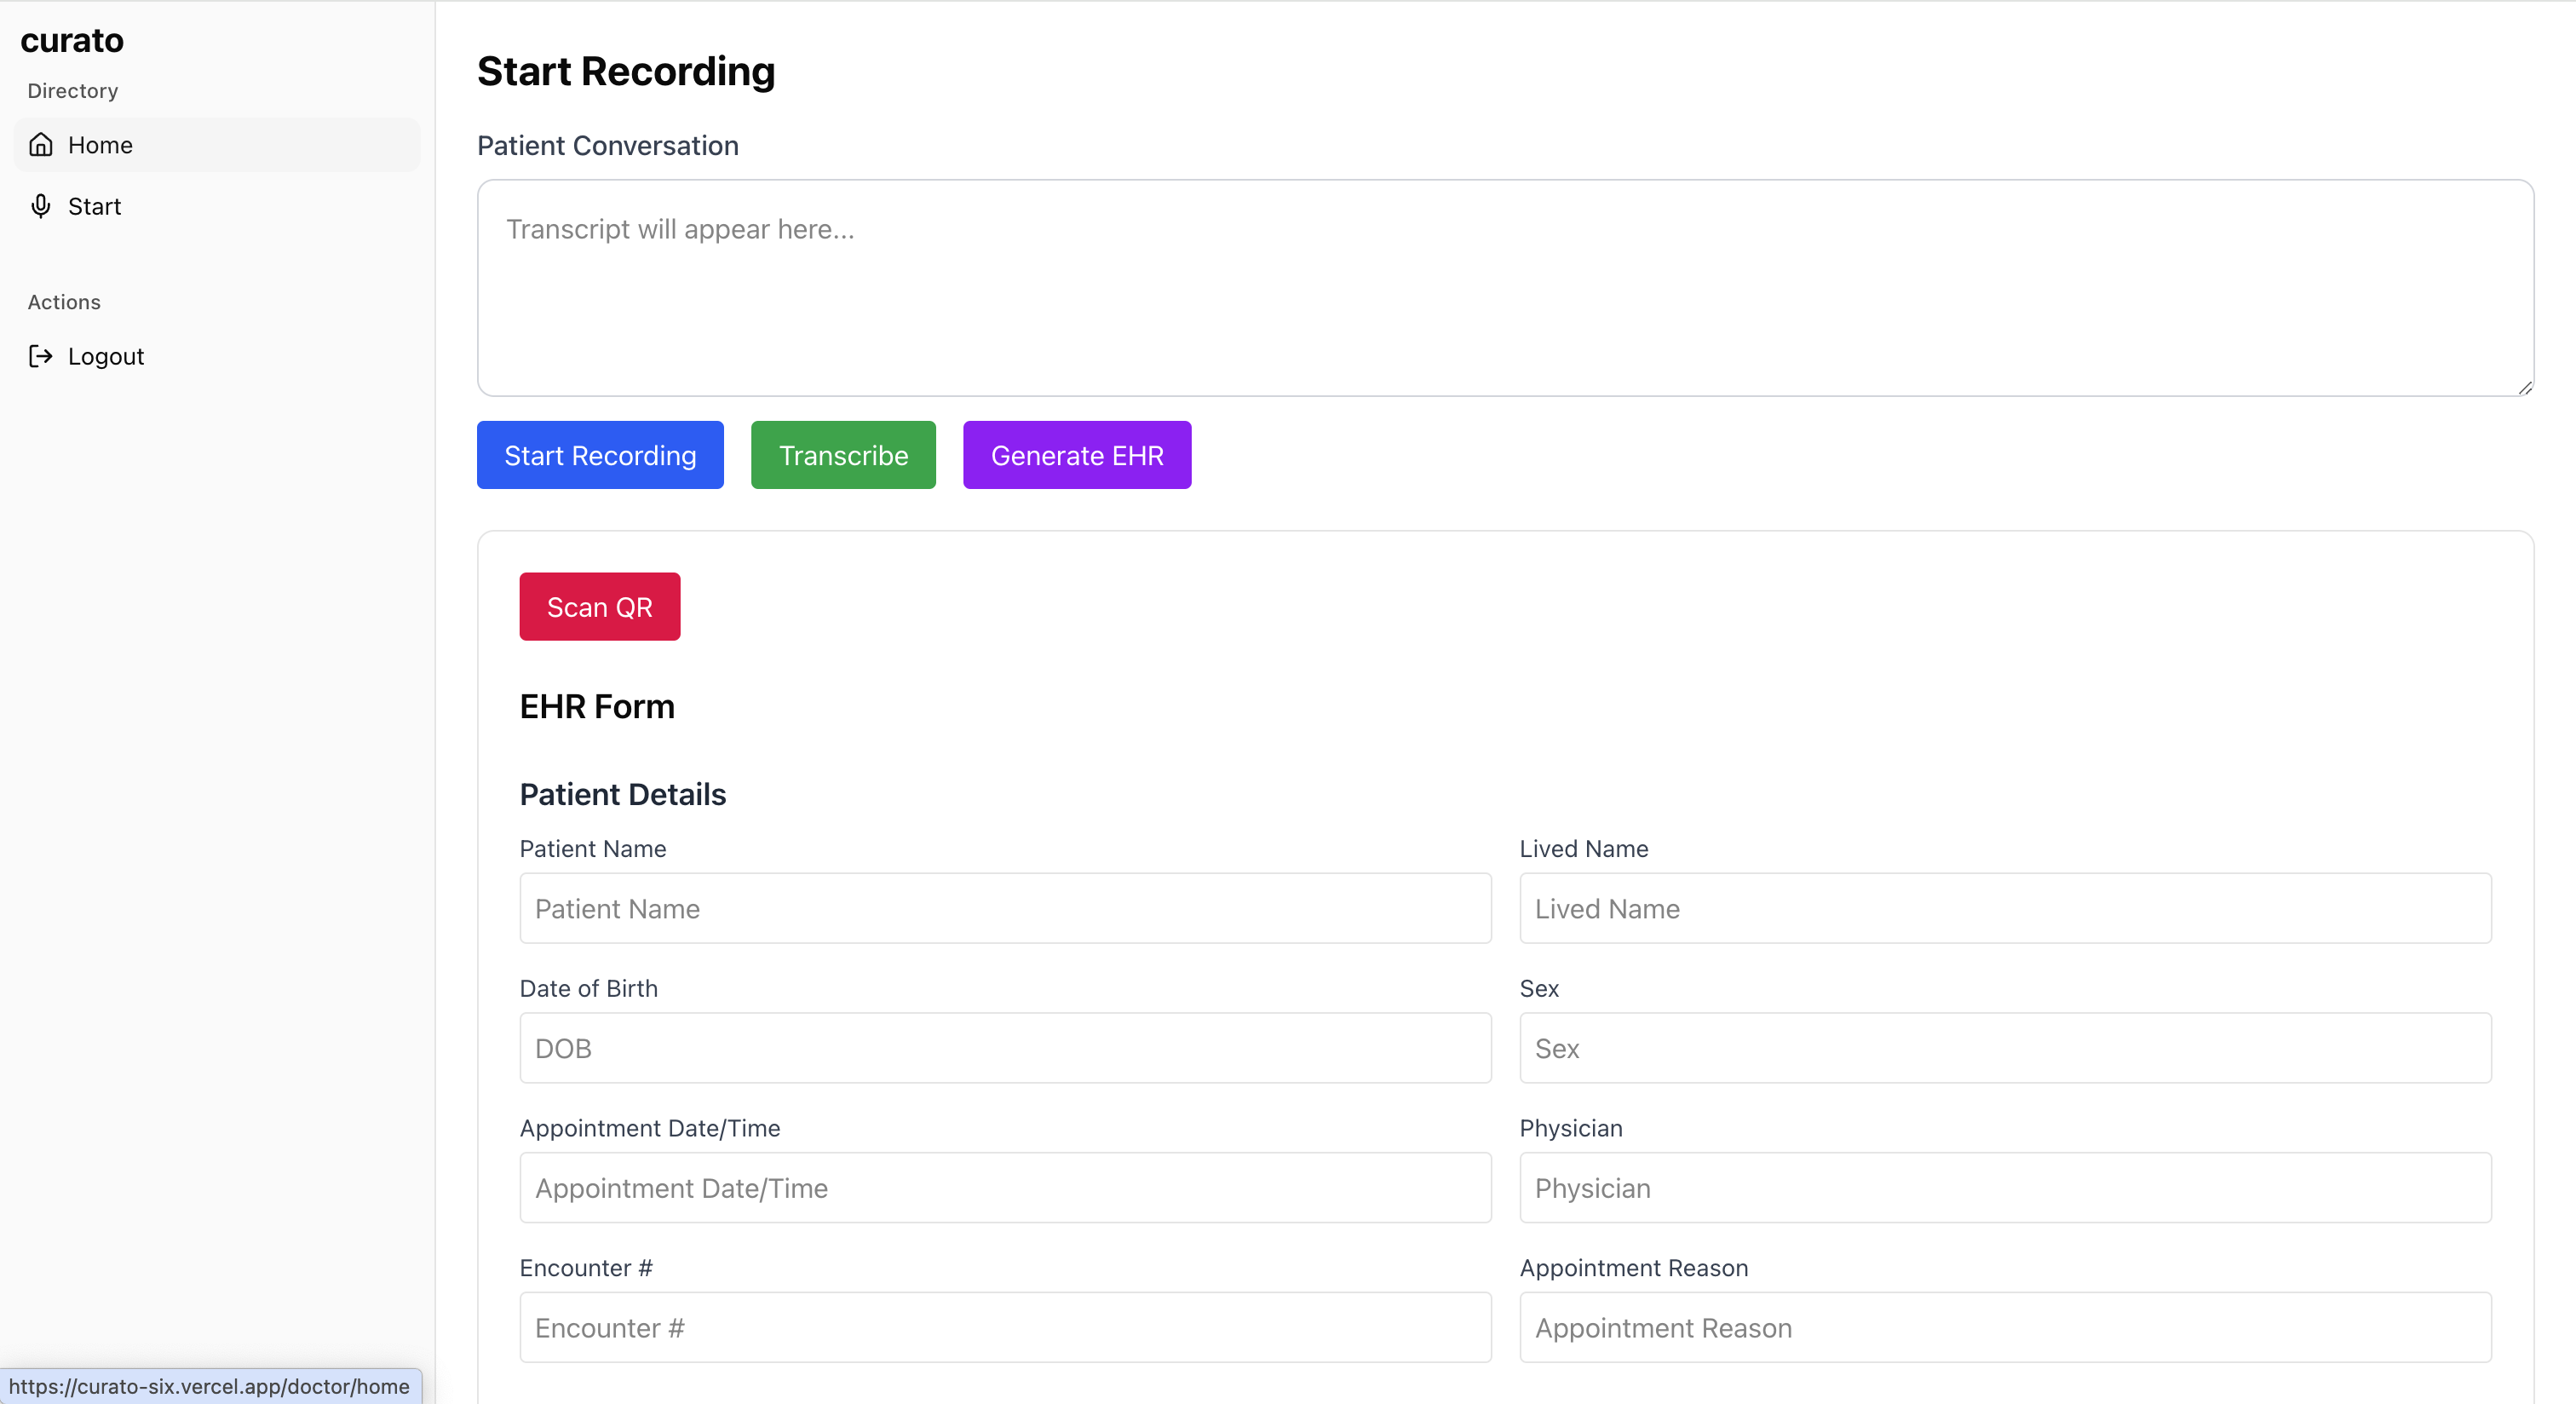This screenshot has height=1404, width=2576.
Task: Focus the DOB input field
Action: [1004, 1048]
